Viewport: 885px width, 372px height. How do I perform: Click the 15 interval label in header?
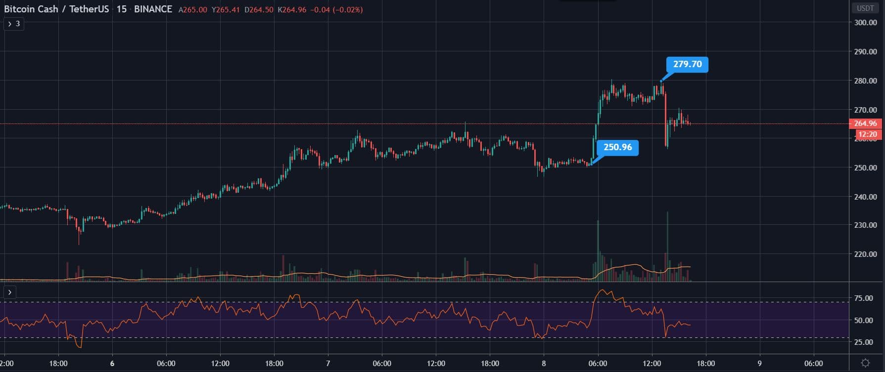click(121, 9)
